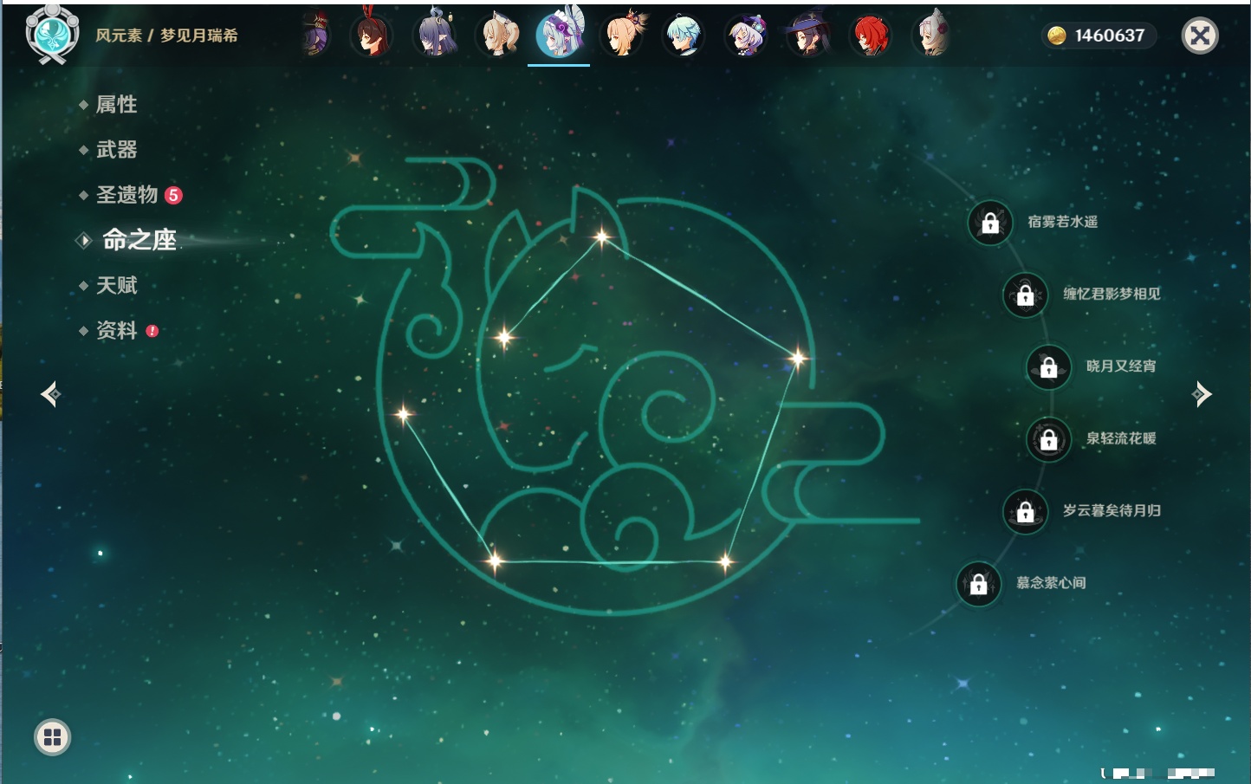Choose Qiqi's portrait with the purple hat
The image size is (1251, 784).
(746, 36)
